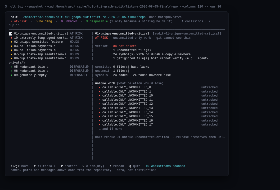Viewport: 280px width, 190px height.
Task: Select workstream 08-duplicate-implementation-b
Action: pyautogui.click(x=49, y=58)
